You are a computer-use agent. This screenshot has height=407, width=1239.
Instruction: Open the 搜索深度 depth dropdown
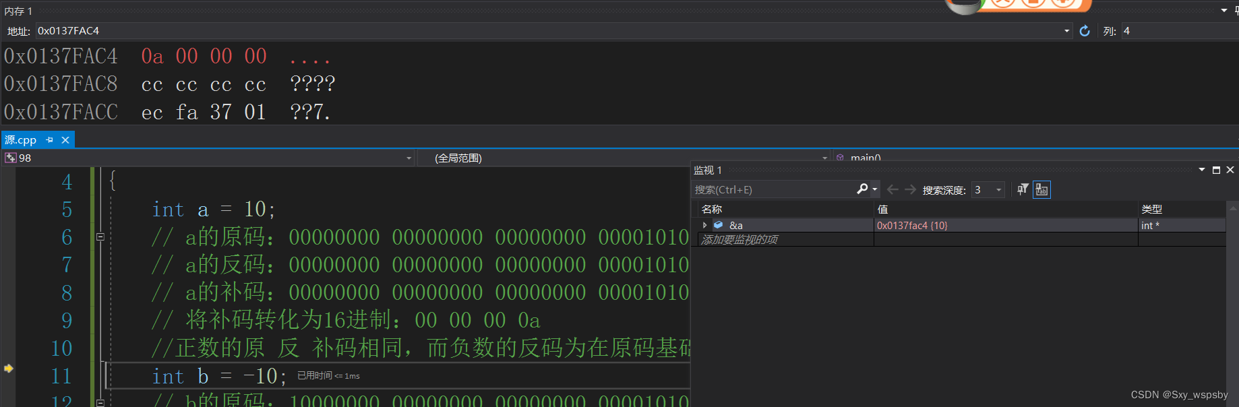(998, 190)
